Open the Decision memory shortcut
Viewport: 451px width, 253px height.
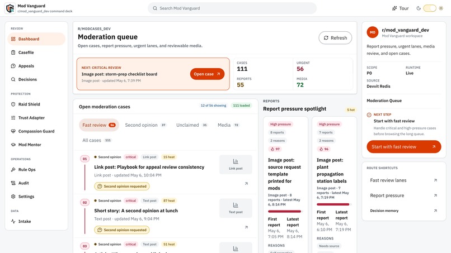[403, 211]
